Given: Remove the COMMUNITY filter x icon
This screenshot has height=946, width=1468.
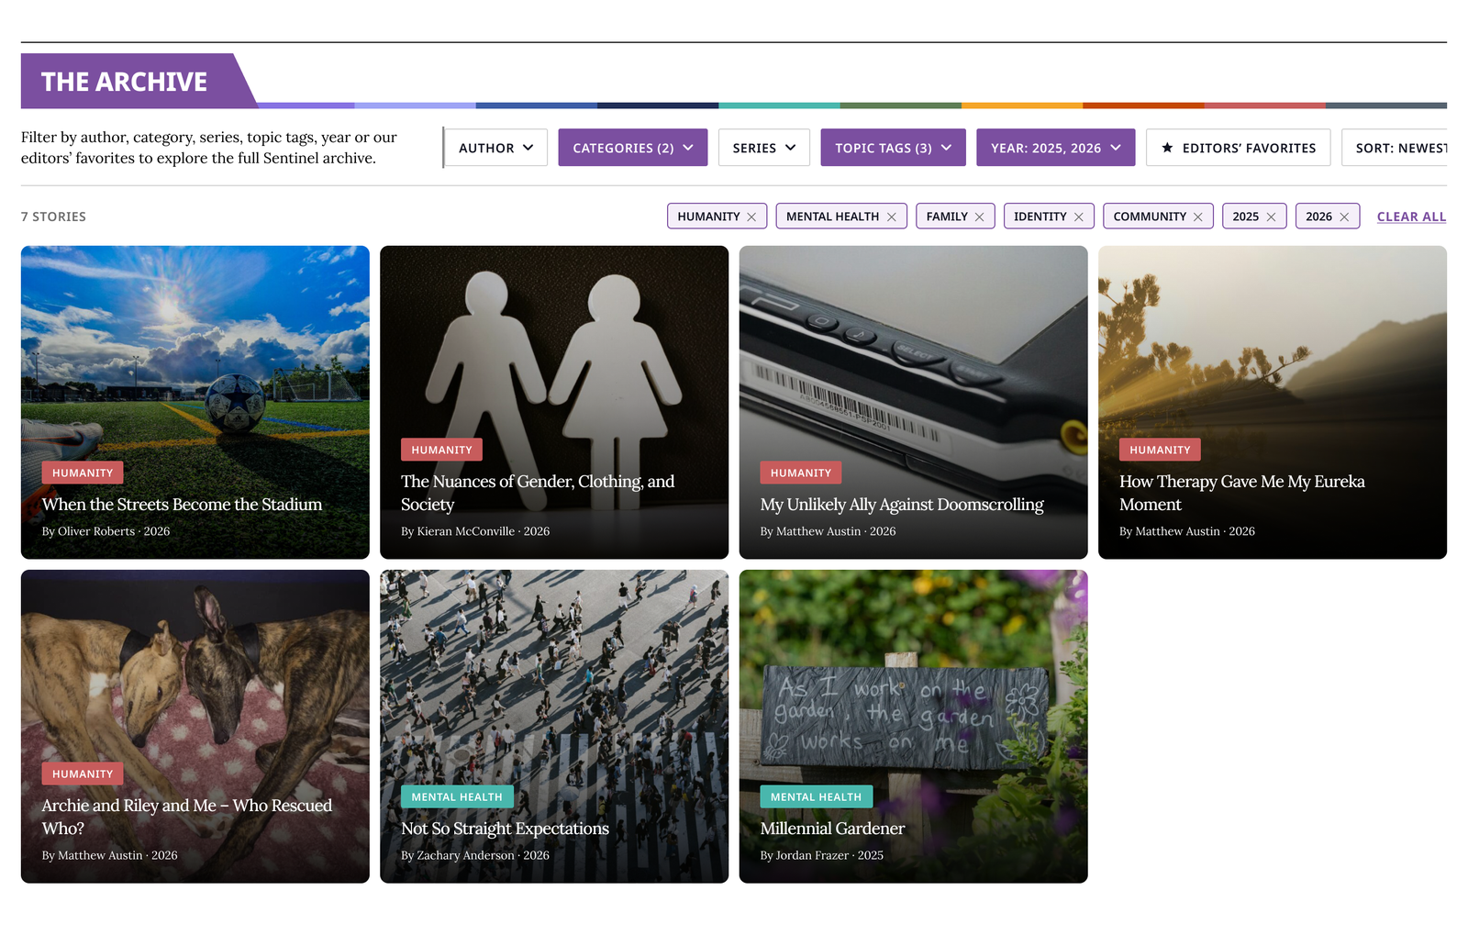Looking at the screenshot, I should pyautogui.click(x=1197, y=217).
